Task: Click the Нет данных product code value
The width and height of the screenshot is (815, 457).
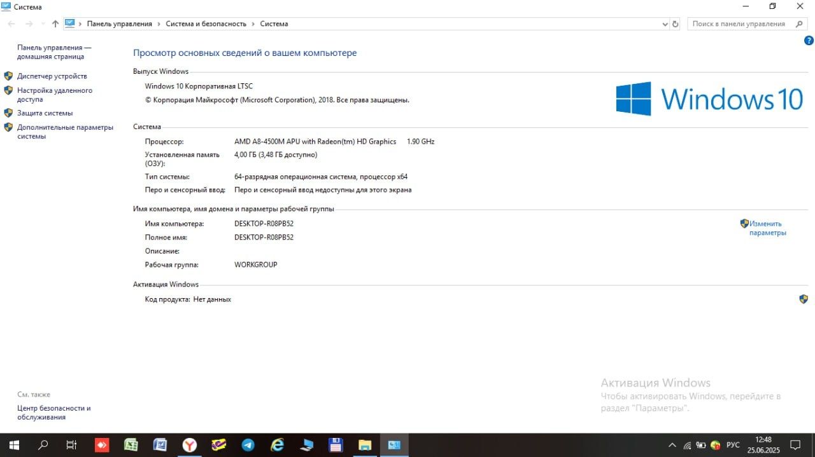Action: 212,299
